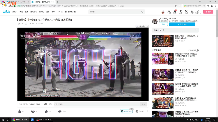The height and width of the screenshot is (122, 218).
Task: Click the magnifier search icon in bilibili search box
Action: point(142,12)
